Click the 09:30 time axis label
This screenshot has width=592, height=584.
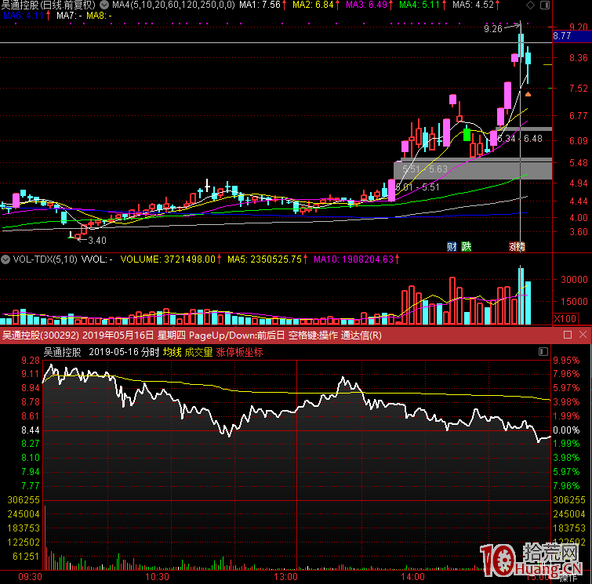30,577
